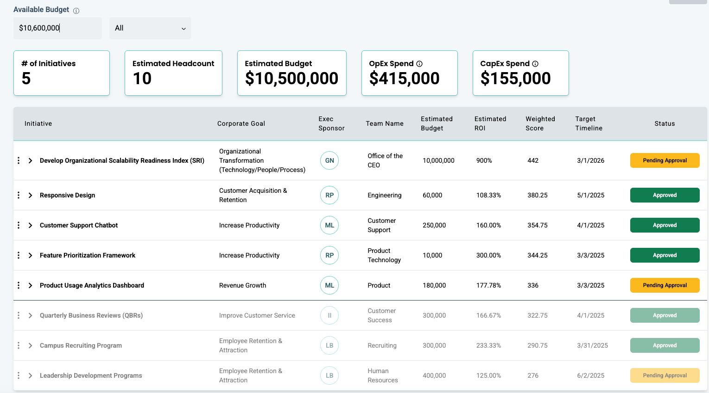Viewport: 709px width, 393px height.
Task: Click the LB avatar on Campus Recruiting row
Action: point(329,345)
